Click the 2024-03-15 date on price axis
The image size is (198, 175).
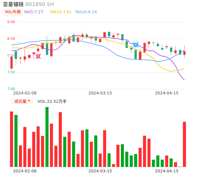100,93
